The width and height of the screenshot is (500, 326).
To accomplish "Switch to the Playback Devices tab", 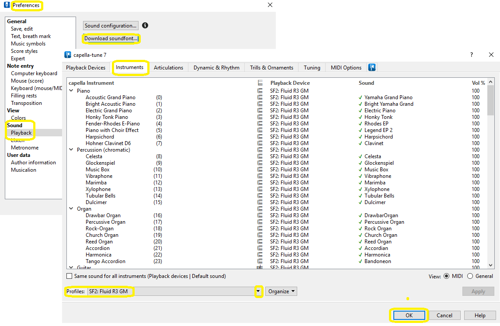I will click(x=86, y=68).
